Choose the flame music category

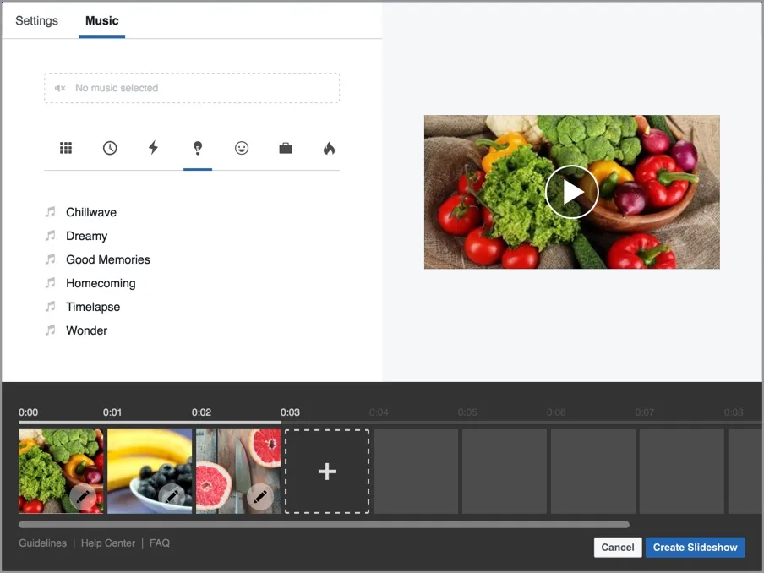329,148
